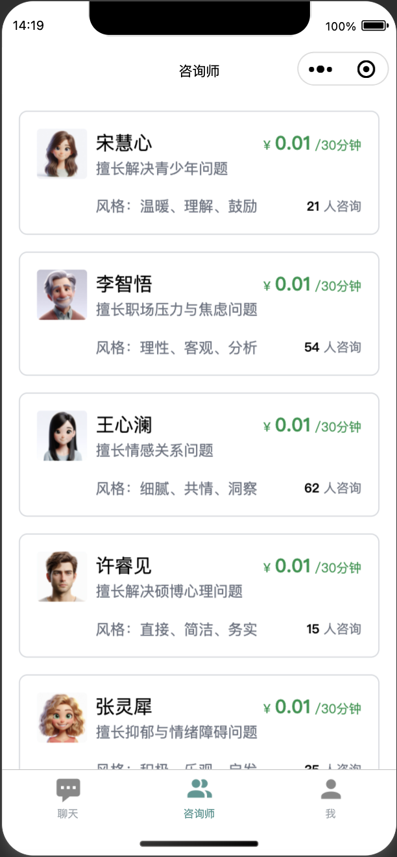Open the mini program three-dot menu
The width and height of the screenshot is (397, 857).
(321, 69)
